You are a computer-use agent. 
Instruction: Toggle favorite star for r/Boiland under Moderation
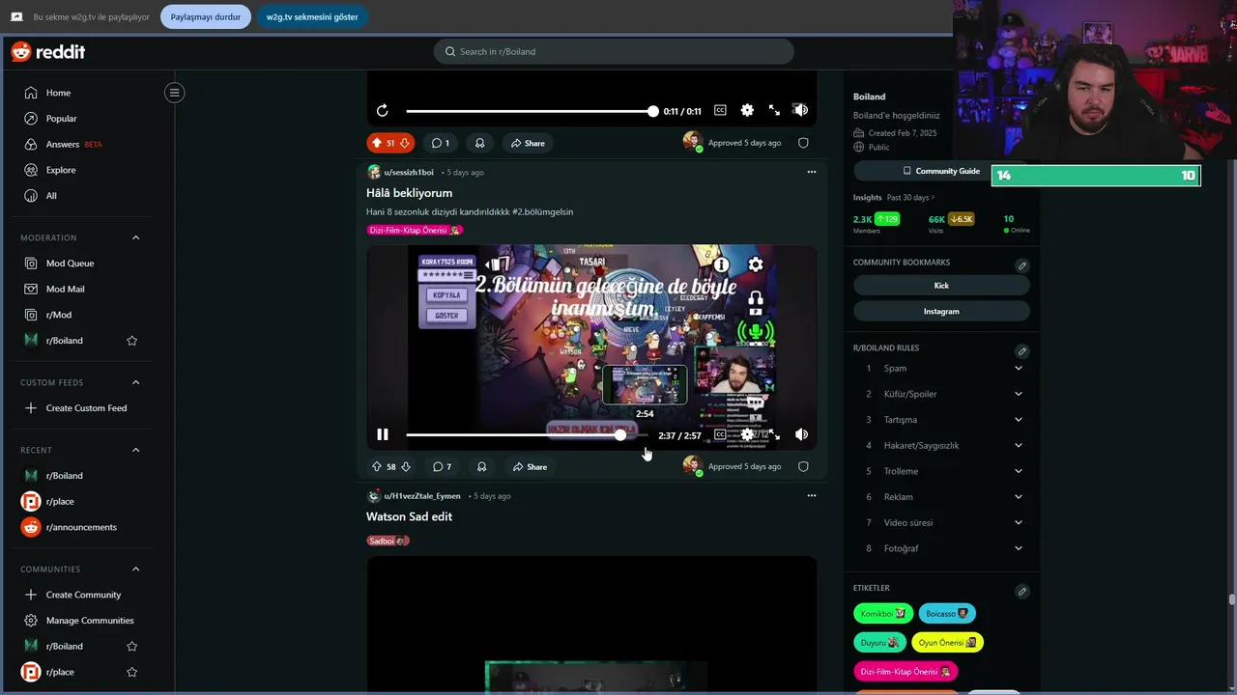[x=132, y=341]
